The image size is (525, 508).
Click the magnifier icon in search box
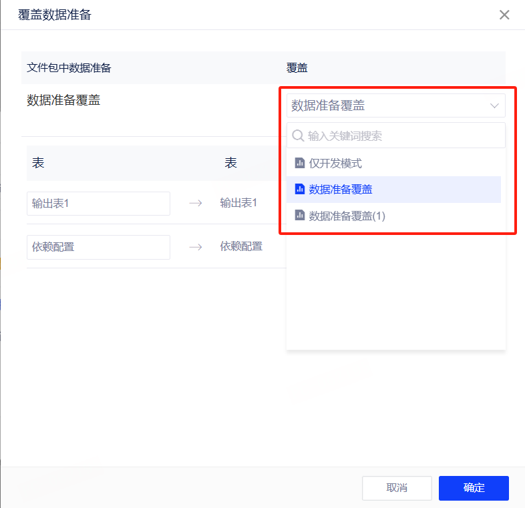[x=298, y=136]
